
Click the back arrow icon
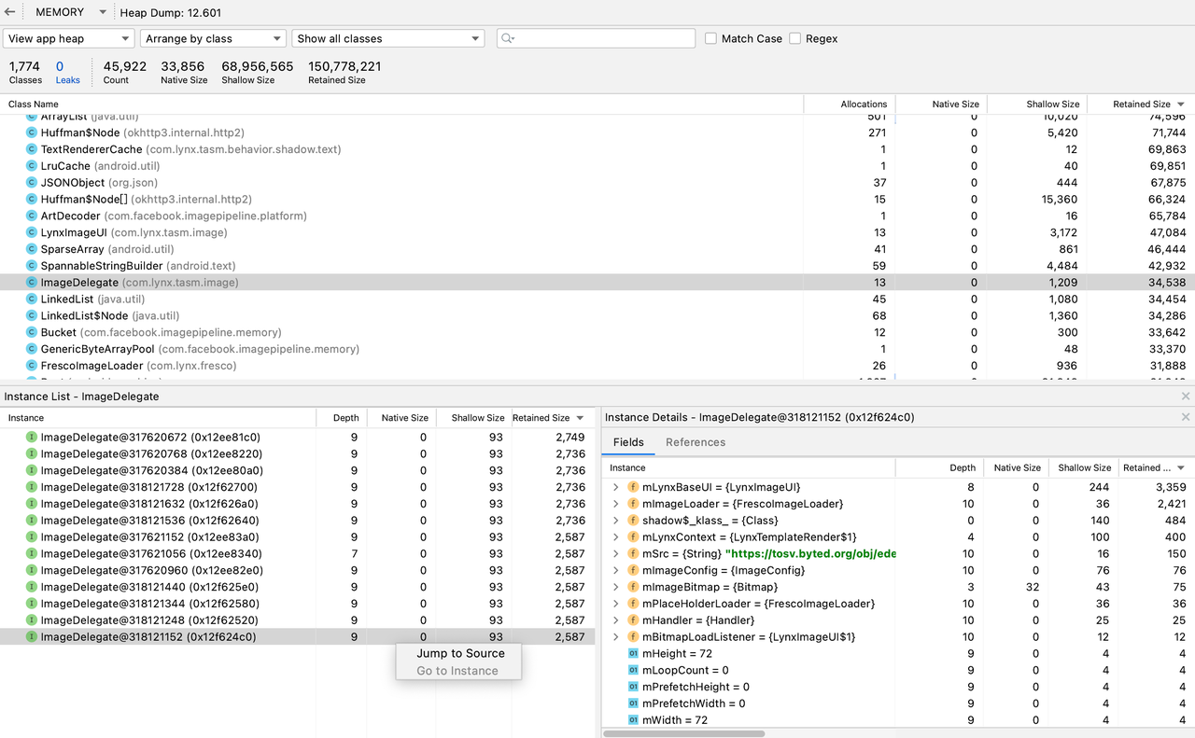point(10,13)
